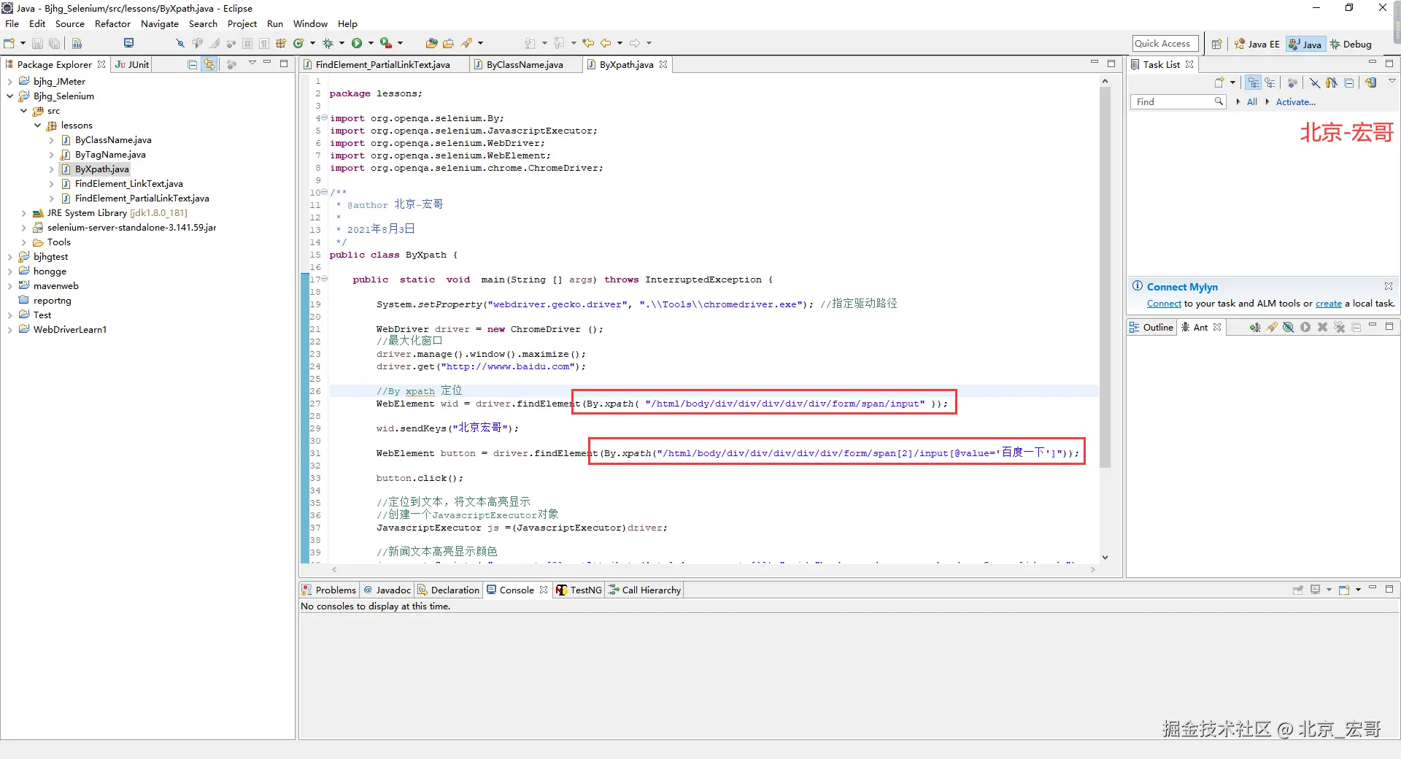Open the Project menu

(242, 23)
